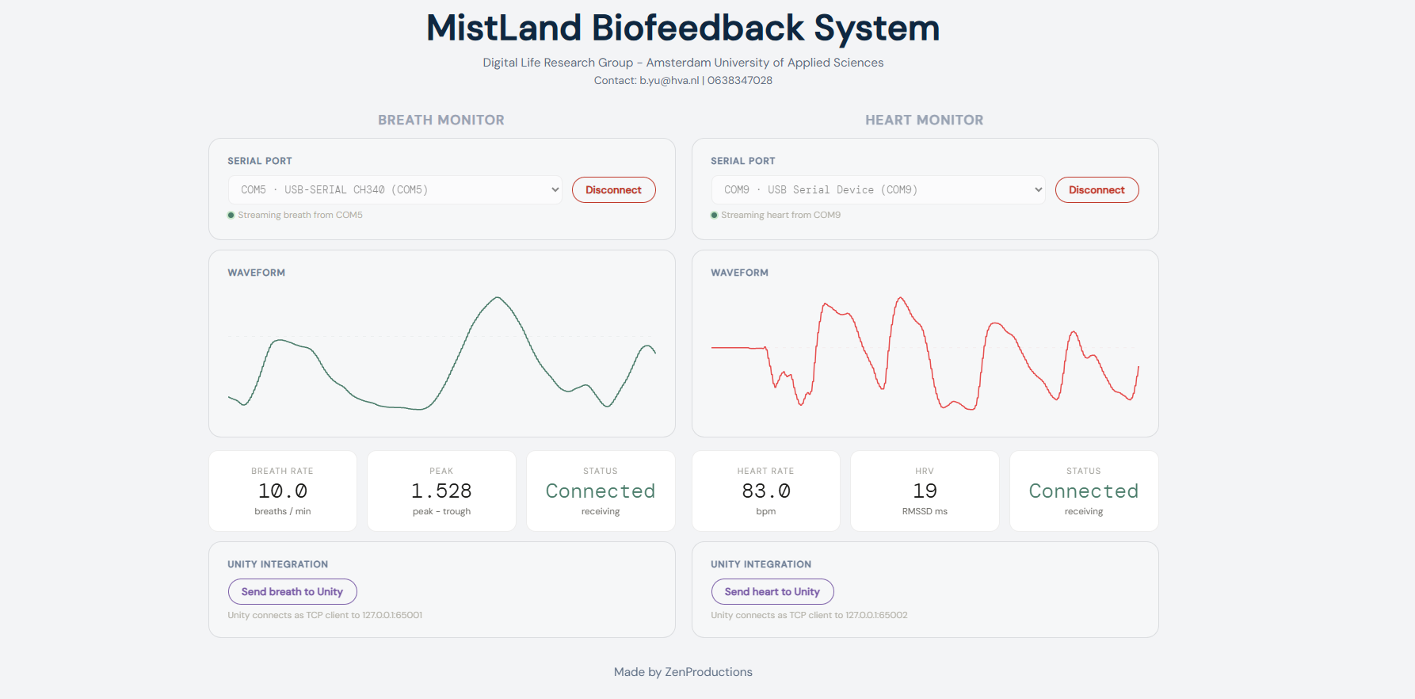This screenshot has height=699, width=1415.
Task: Click the Heart Monitor section heading
Action: point(925,120)
